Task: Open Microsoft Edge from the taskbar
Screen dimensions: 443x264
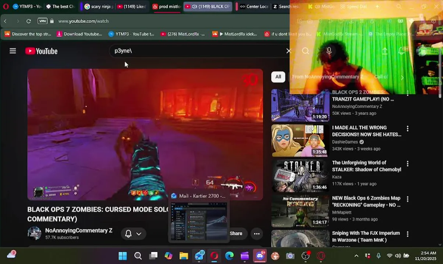Action: 230,256
